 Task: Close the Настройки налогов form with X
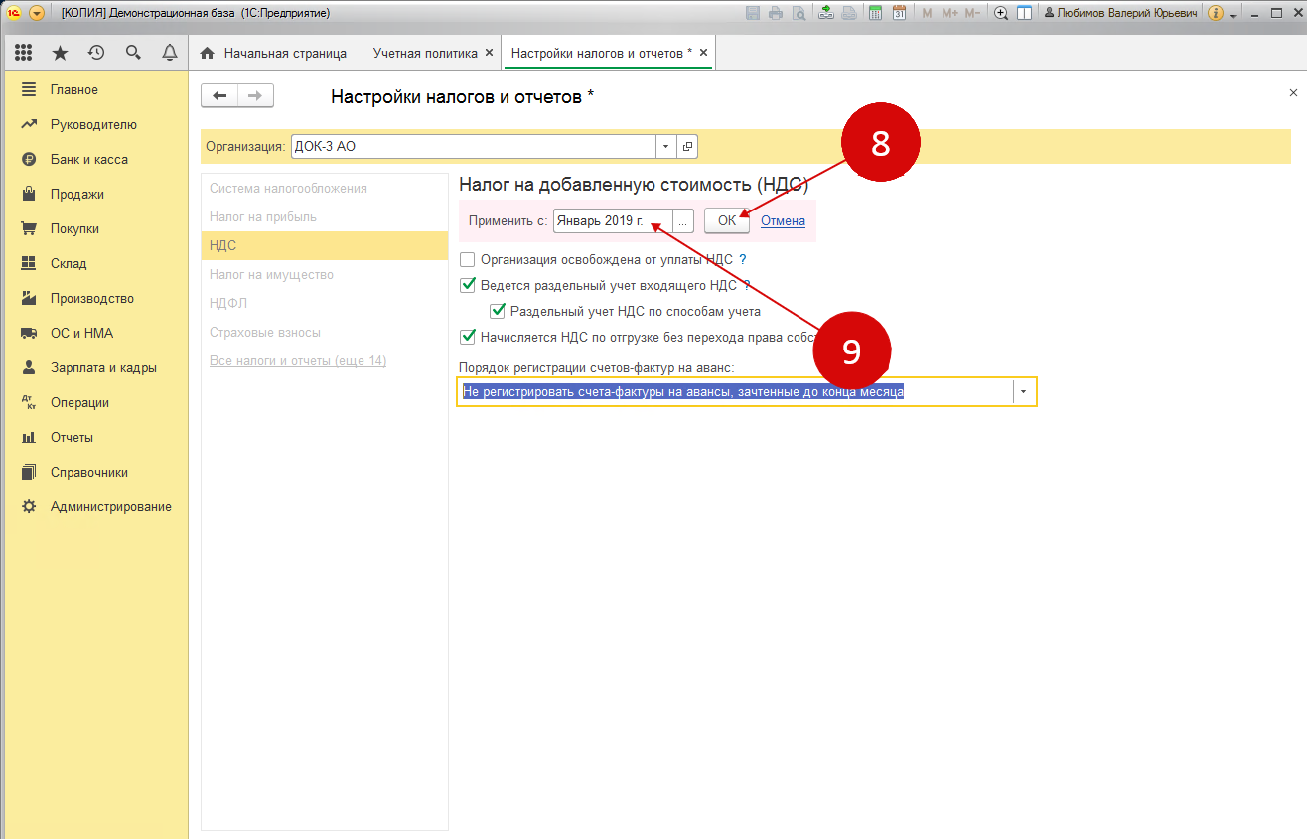pyautogui.click(x=1293, y=92)
